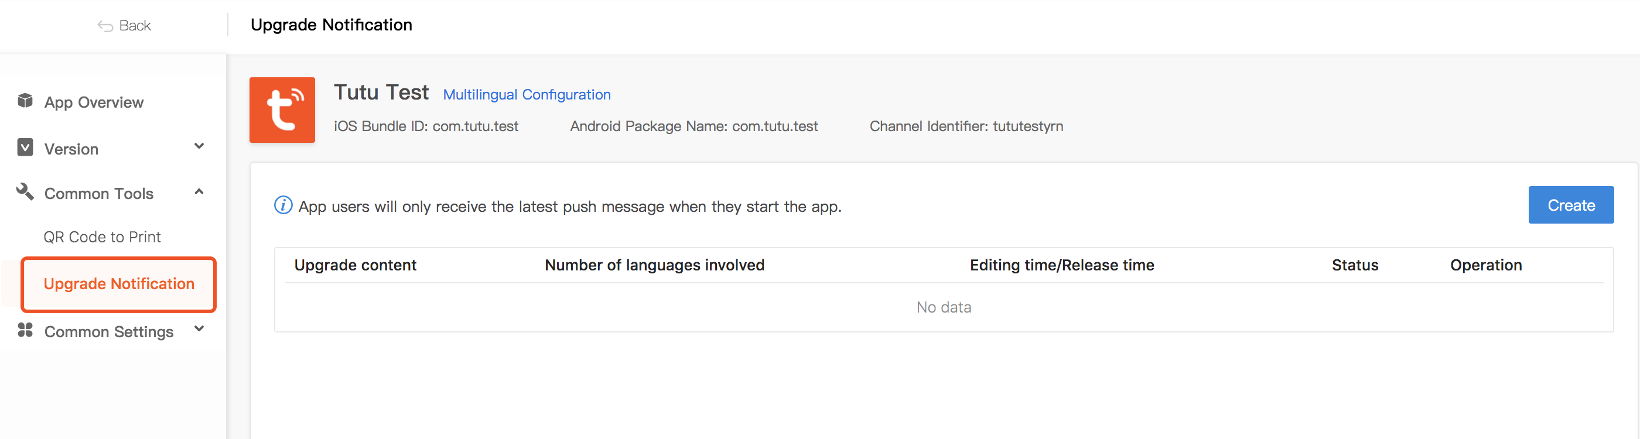Click the Number of languages involved header
1640x439 pixels.
click(x=654, y=265)
